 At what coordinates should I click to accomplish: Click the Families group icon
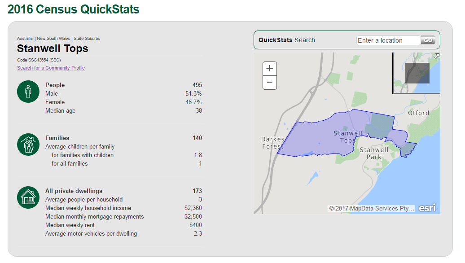pos(28,145)
